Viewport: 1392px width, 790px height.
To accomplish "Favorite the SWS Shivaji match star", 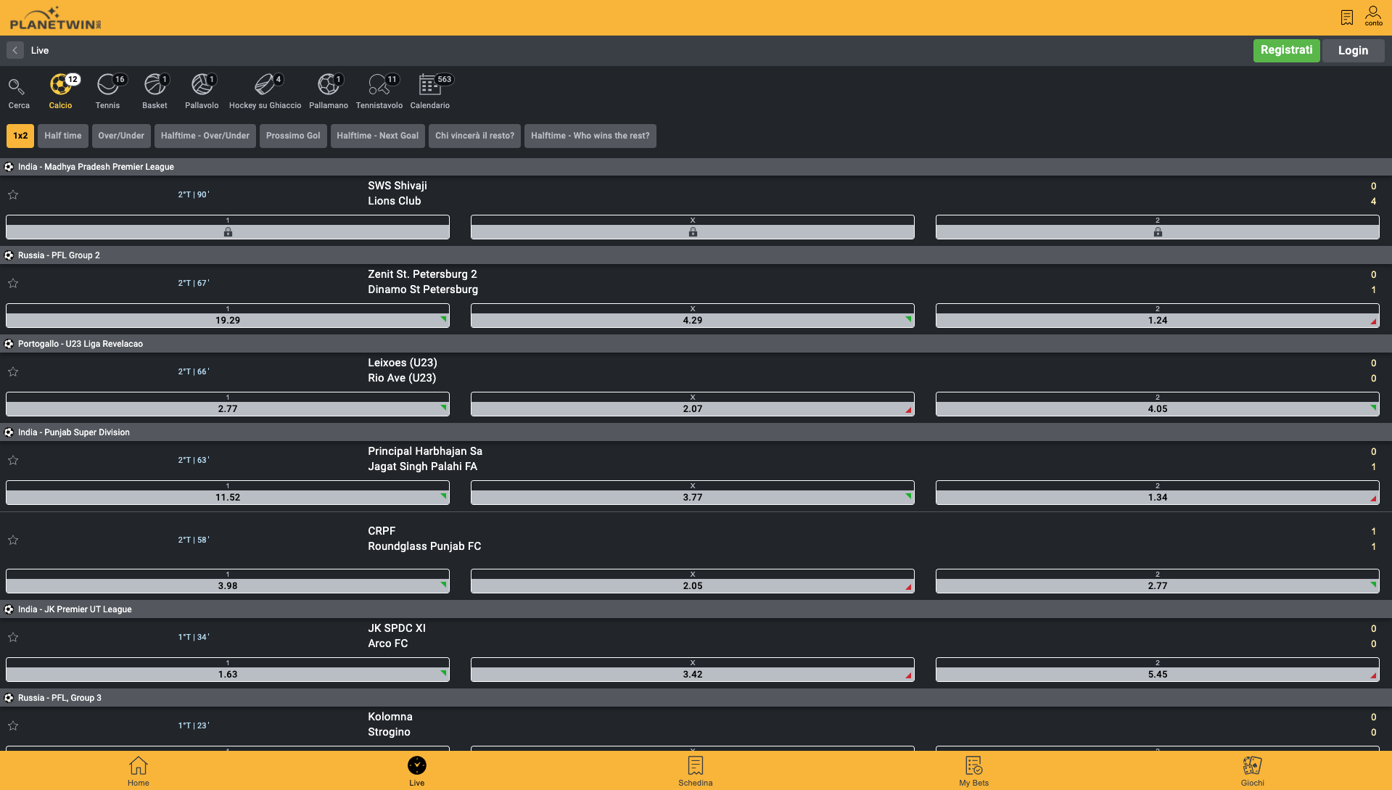I will pos(13,194).
